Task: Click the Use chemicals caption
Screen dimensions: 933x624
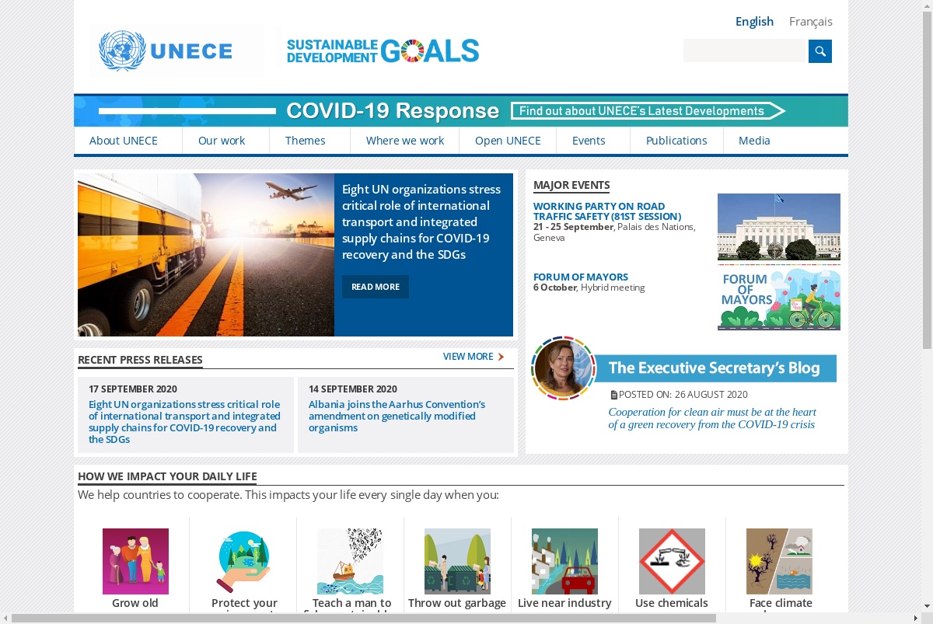Action: (x=672, y=603)
